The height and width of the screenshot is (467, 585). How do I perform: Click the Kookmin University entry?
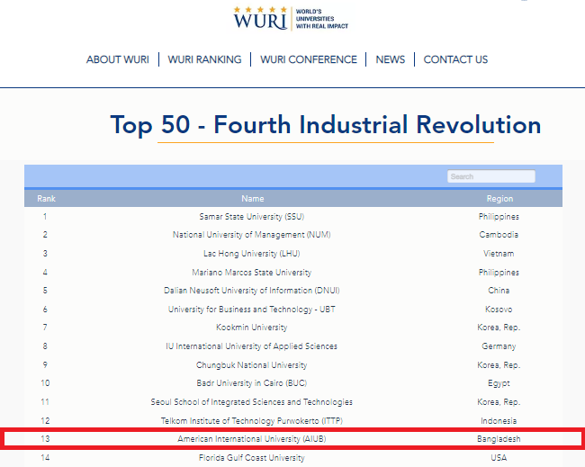tap(253, 328)
